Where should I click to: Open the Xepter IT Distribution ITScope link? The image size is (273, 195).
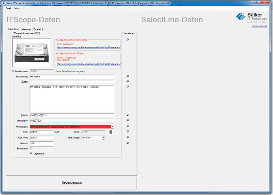point(89,64)
